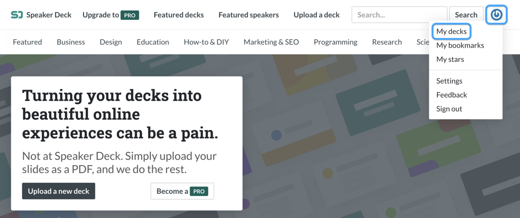The height and width of the screenshot is (218, 520).
Task: Go to My stars
Action: point(450,59)
